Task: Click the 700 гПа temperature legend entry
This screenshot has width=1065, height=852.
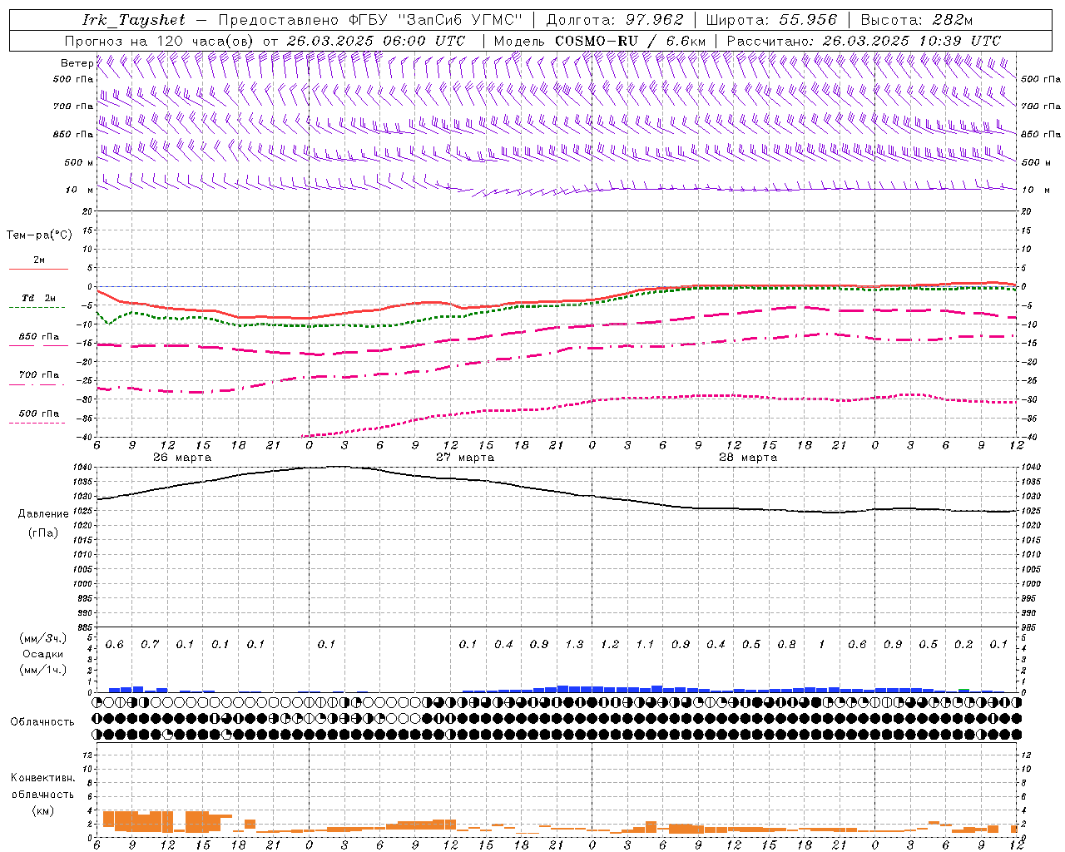Action: (x=38, y=375)
